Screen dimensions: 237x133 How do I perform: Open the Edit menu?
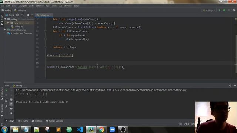[x=8, y=6]
